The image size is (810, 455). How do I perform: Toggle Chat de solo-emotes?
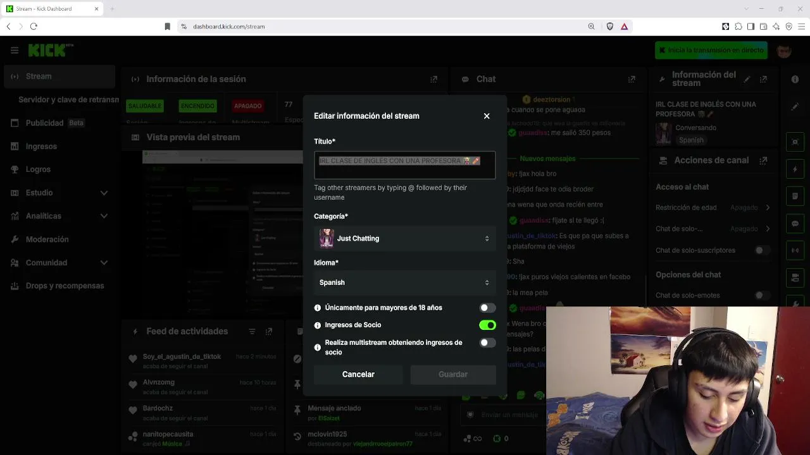click(x=763, y=295)
